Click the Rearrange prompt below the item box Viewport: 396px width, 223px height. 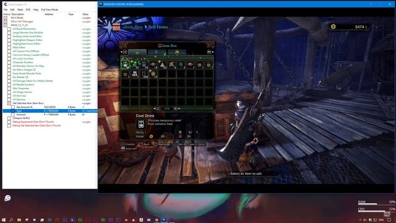tap(161, 144)
